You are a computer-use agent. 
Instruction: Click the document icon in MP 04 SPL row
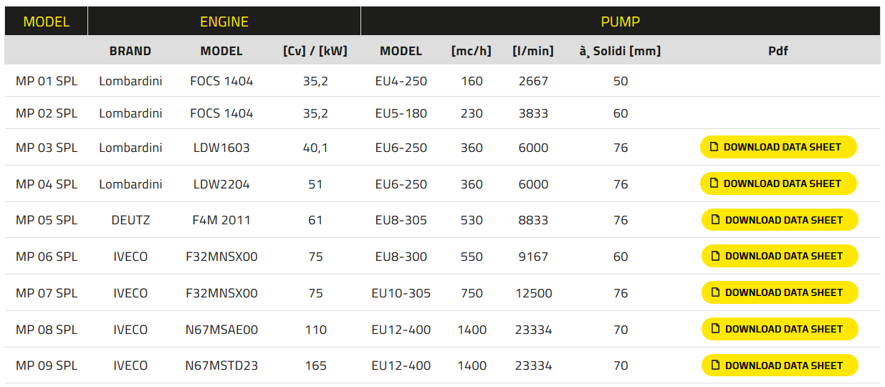714,183
